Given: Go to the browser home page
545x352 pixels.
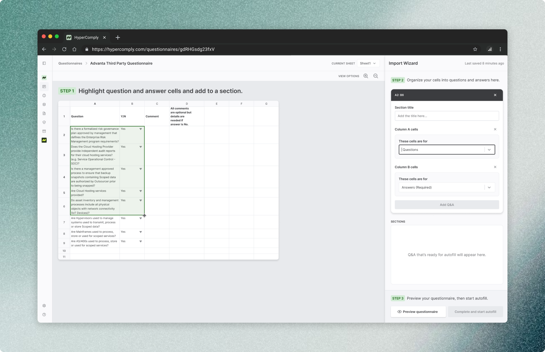Looking at the screenshot, I should tap(74, 49).
